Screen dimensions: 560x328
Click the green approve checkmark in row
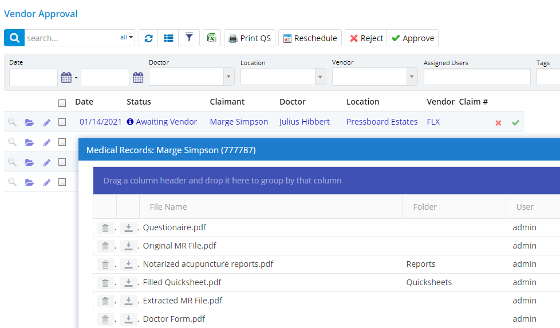(x=515, y=122)
